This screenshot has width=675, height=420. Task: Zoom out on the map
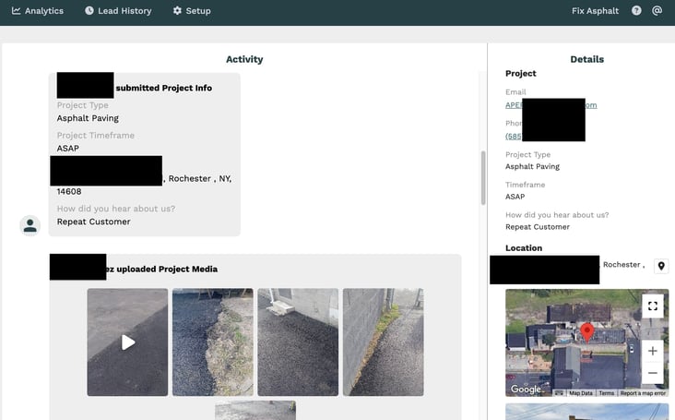click(x=652, y=373)
